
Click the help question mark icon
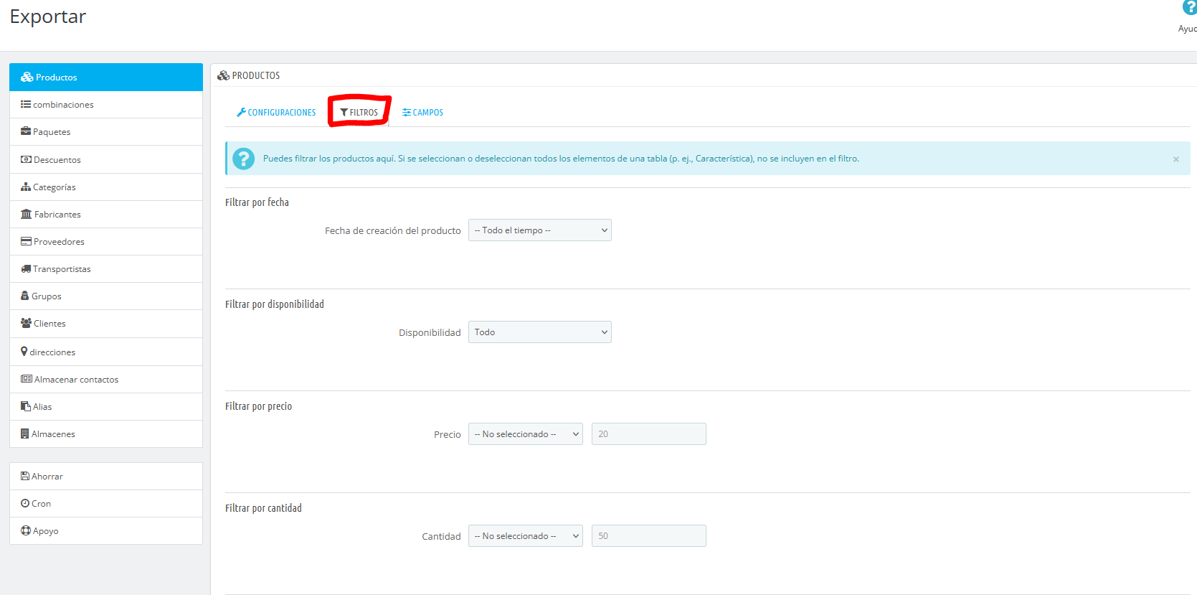coord(1189,8)
